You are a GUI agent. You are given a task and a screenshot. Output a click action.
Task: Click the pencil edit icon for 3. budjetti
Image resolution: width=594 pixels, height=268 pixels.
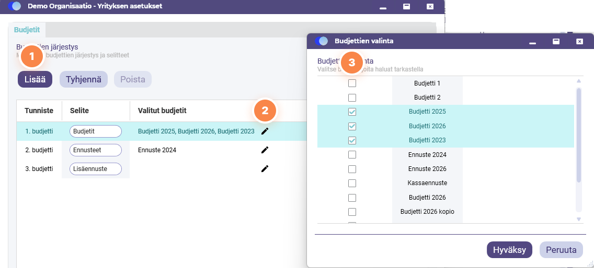tap(265, 168)
